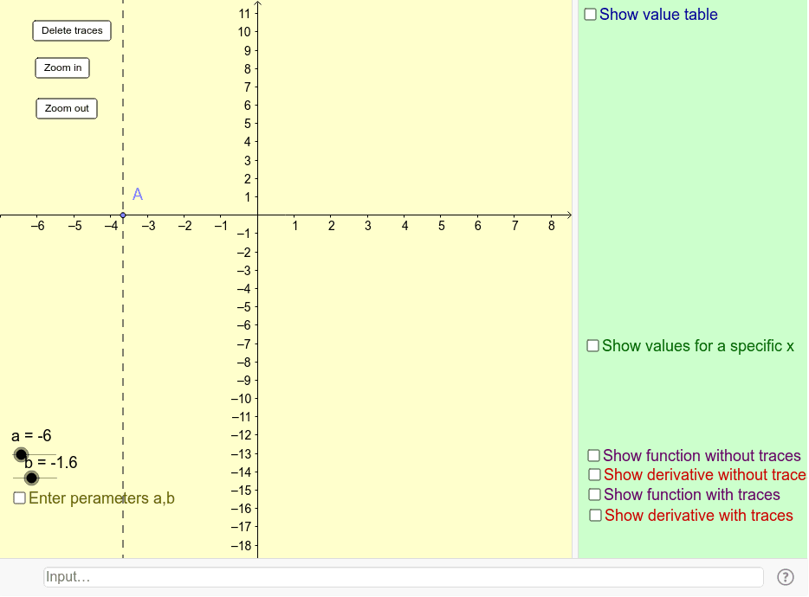809x597 pixels.
Task: Click the Delete traces button
Action: tap(72, 30)
